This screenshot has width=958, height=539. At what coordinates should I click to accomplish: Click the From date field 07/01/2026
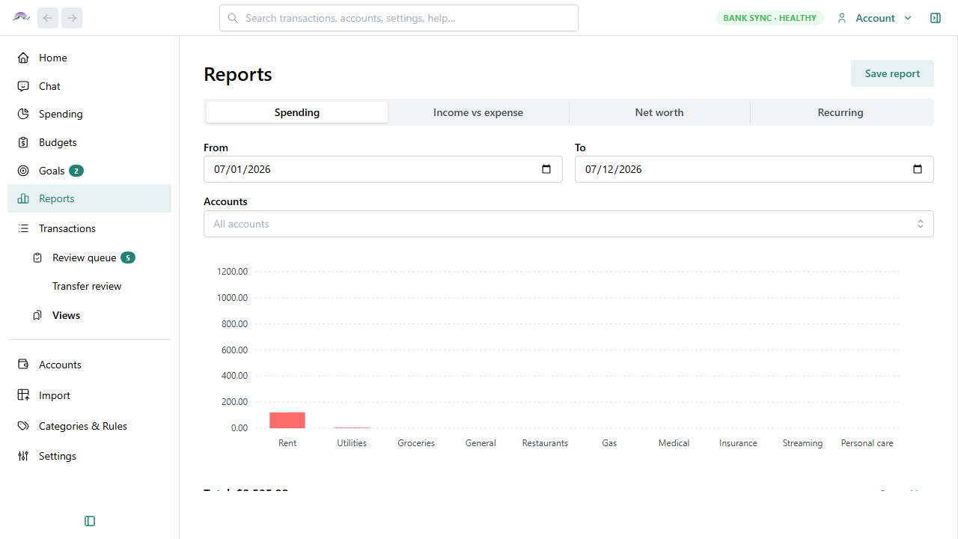pyautogui.click(x=383, y=169)
